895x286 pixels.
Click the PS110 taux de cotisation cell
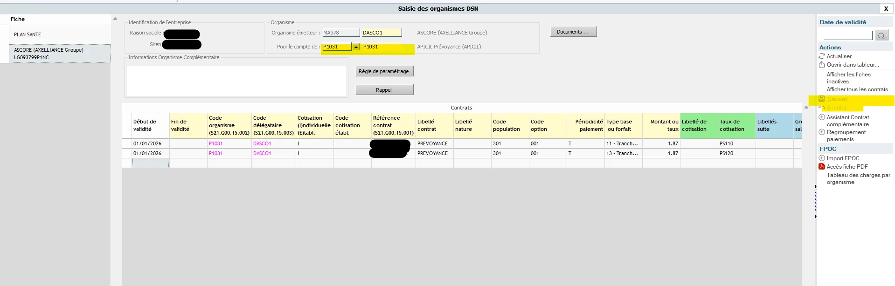[737, 143]
